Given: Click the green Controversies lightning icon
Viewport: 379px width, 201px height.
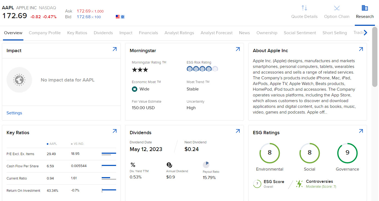Looking at the screenshot, I should click(299, 184).
